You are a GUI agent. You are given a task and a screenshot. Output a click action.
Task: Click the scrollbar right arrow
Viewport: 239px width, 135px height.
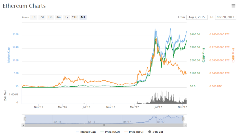tap(185, 125)
